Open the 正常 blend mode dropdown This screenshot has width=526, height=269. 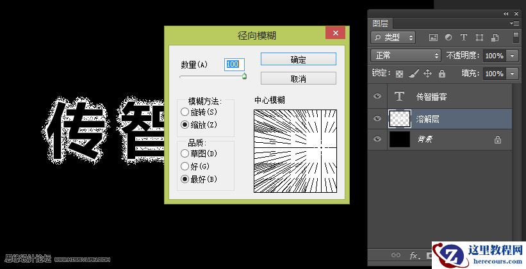pyautogui.click(x=406, y=55)
